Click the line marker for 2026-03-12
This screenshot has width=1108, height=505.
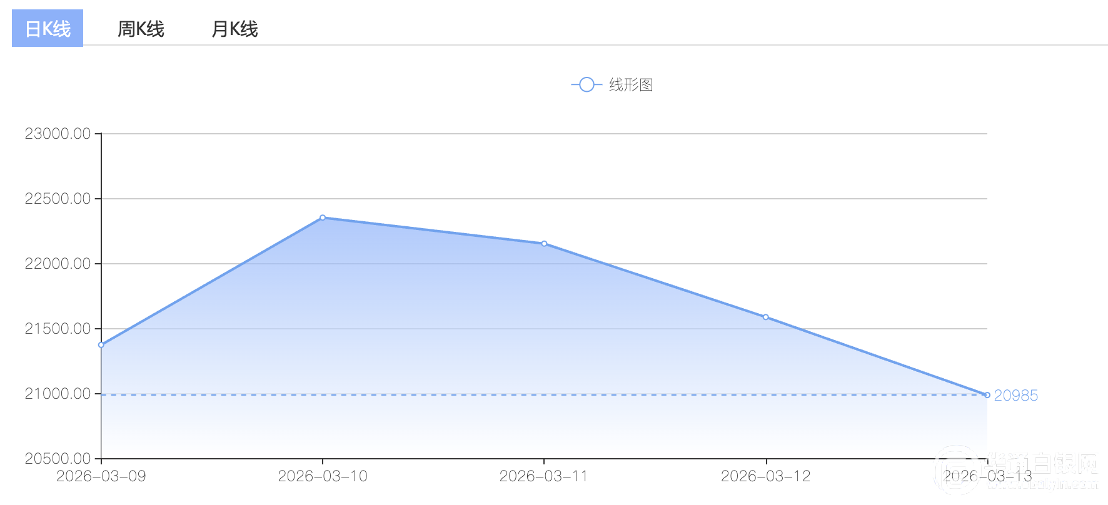(x=765, y=317)
